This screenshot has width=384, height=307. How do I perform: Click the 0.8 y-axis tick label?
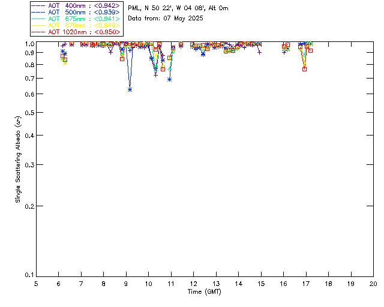[29, 65]
